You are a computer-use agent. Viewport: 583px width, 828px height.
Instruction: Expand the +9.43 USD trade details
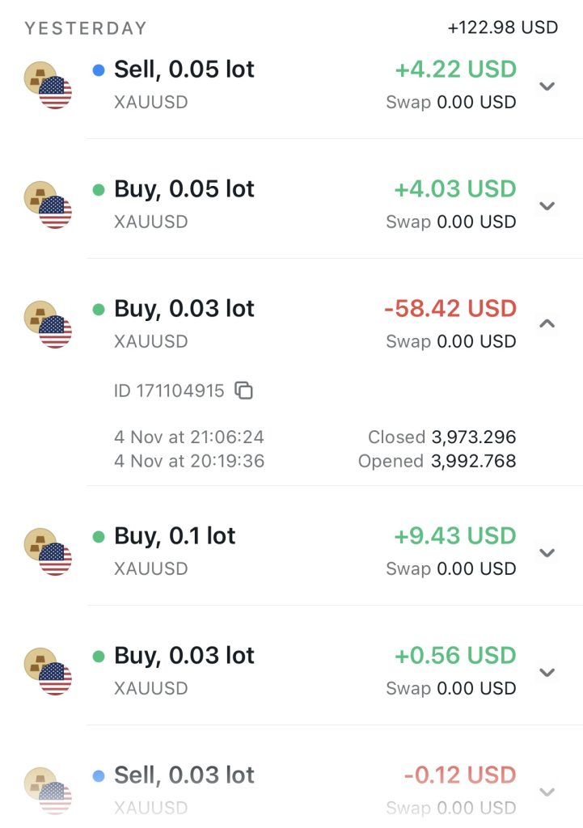(x=547, y=552)
